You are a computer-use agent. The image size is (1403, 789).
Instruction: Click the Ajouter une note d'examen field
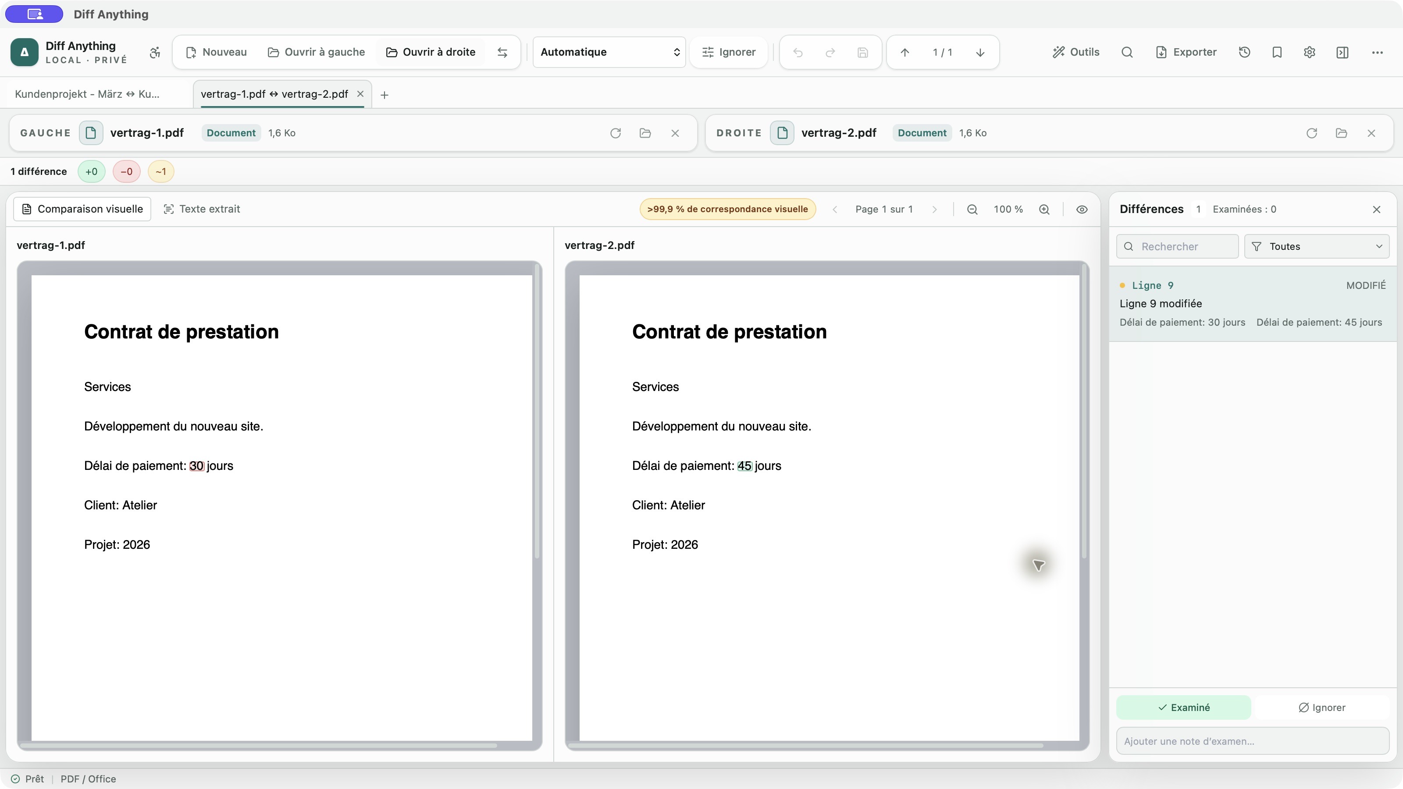[1253, 741]
